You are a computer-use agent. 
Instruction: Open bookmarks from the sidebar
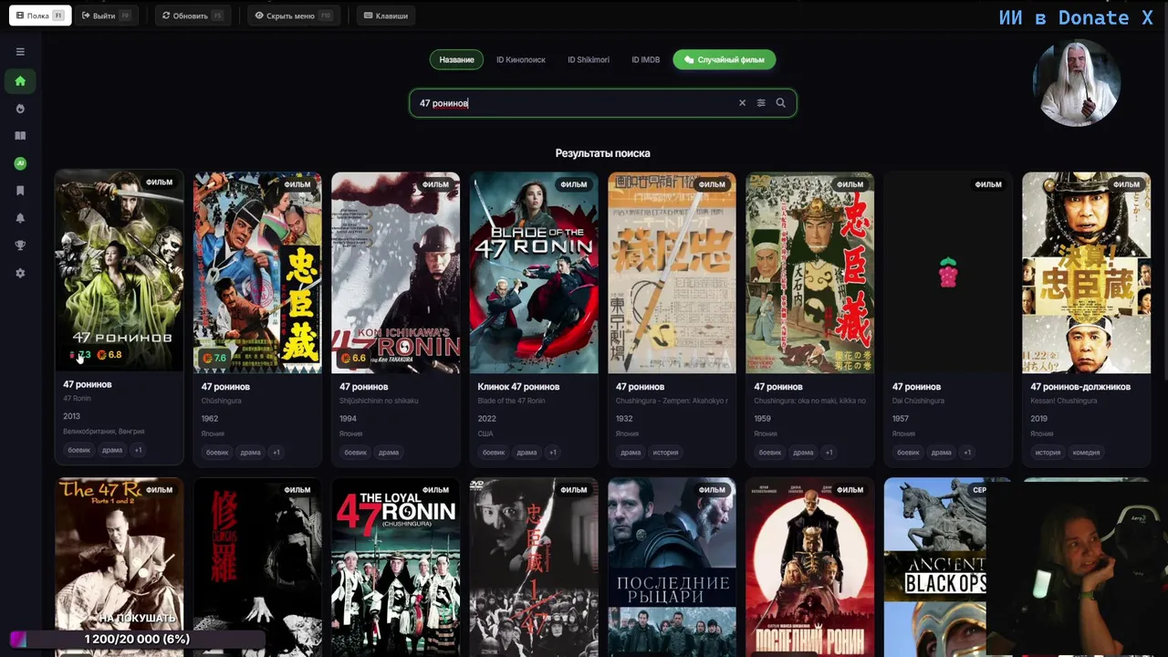[x=20, y=191]
